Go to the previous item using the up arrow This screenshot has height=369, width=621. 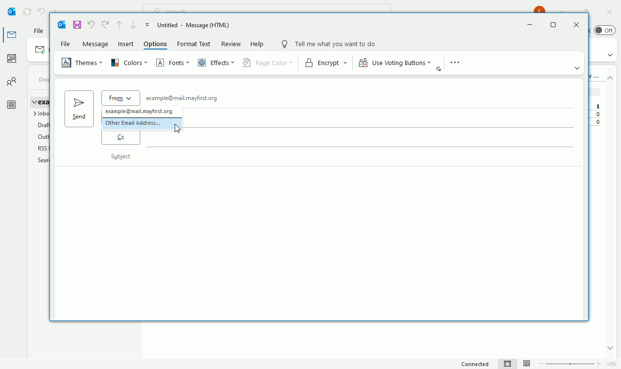click(x=119, y=25)
